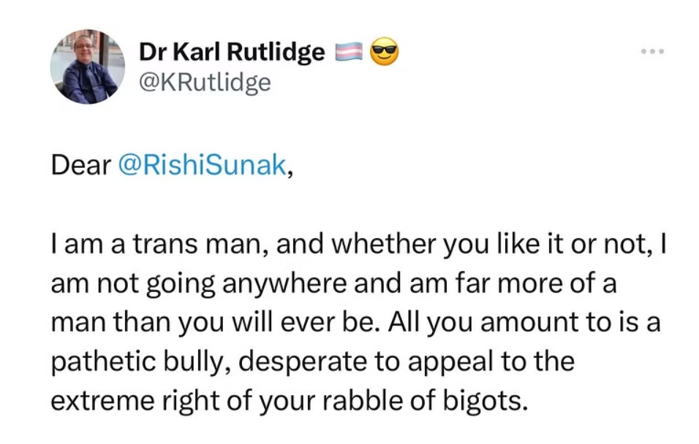Open the three-dot more options menu
This screenshot has height=444, width=699.
tap(653, 52)
